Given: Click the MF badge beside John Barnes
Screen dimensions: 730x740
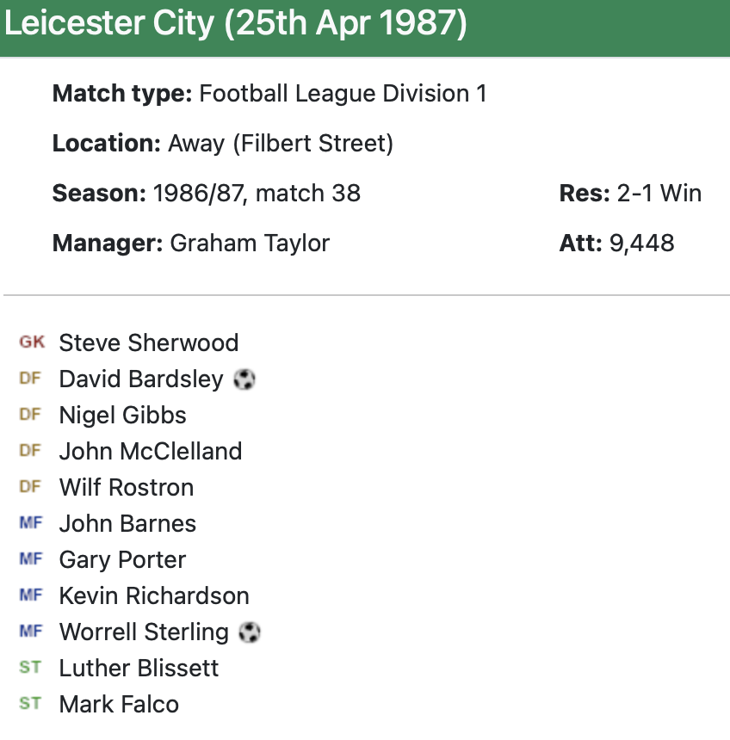Looking at the screenshot, I should pos(30,523).
